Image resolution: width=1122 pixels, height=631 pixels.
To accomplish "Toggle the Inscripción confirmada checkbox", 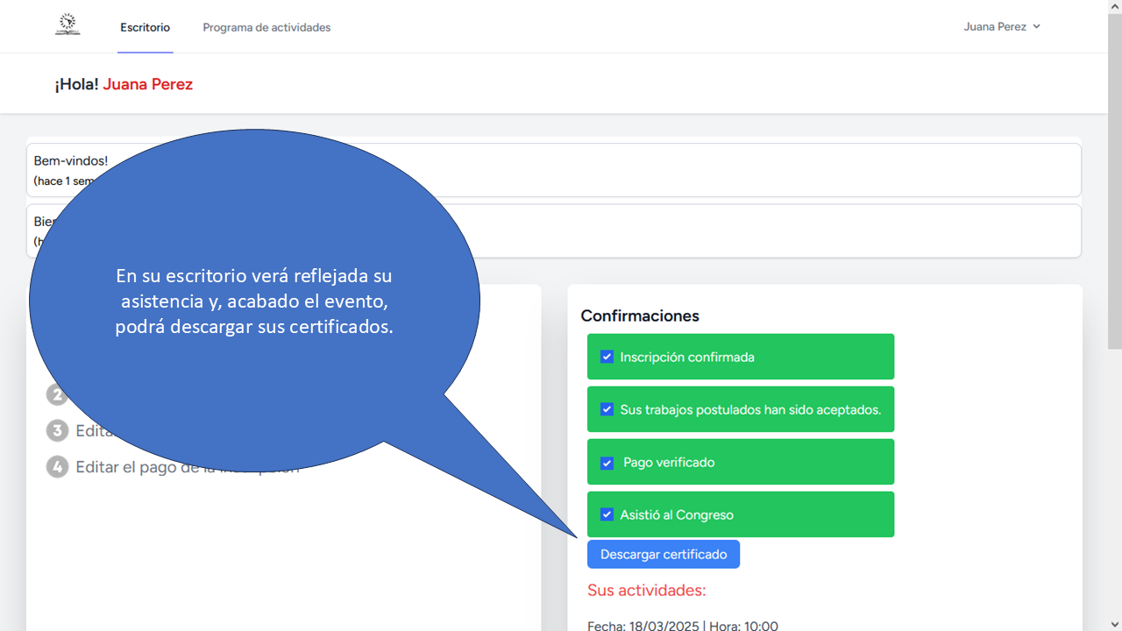I will [607, 357].
